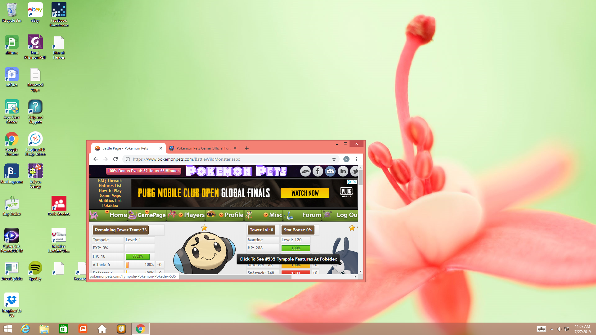Open the LinkedIn social icon
The height and width of the screenshot is (335, 596).
[343, 171]
